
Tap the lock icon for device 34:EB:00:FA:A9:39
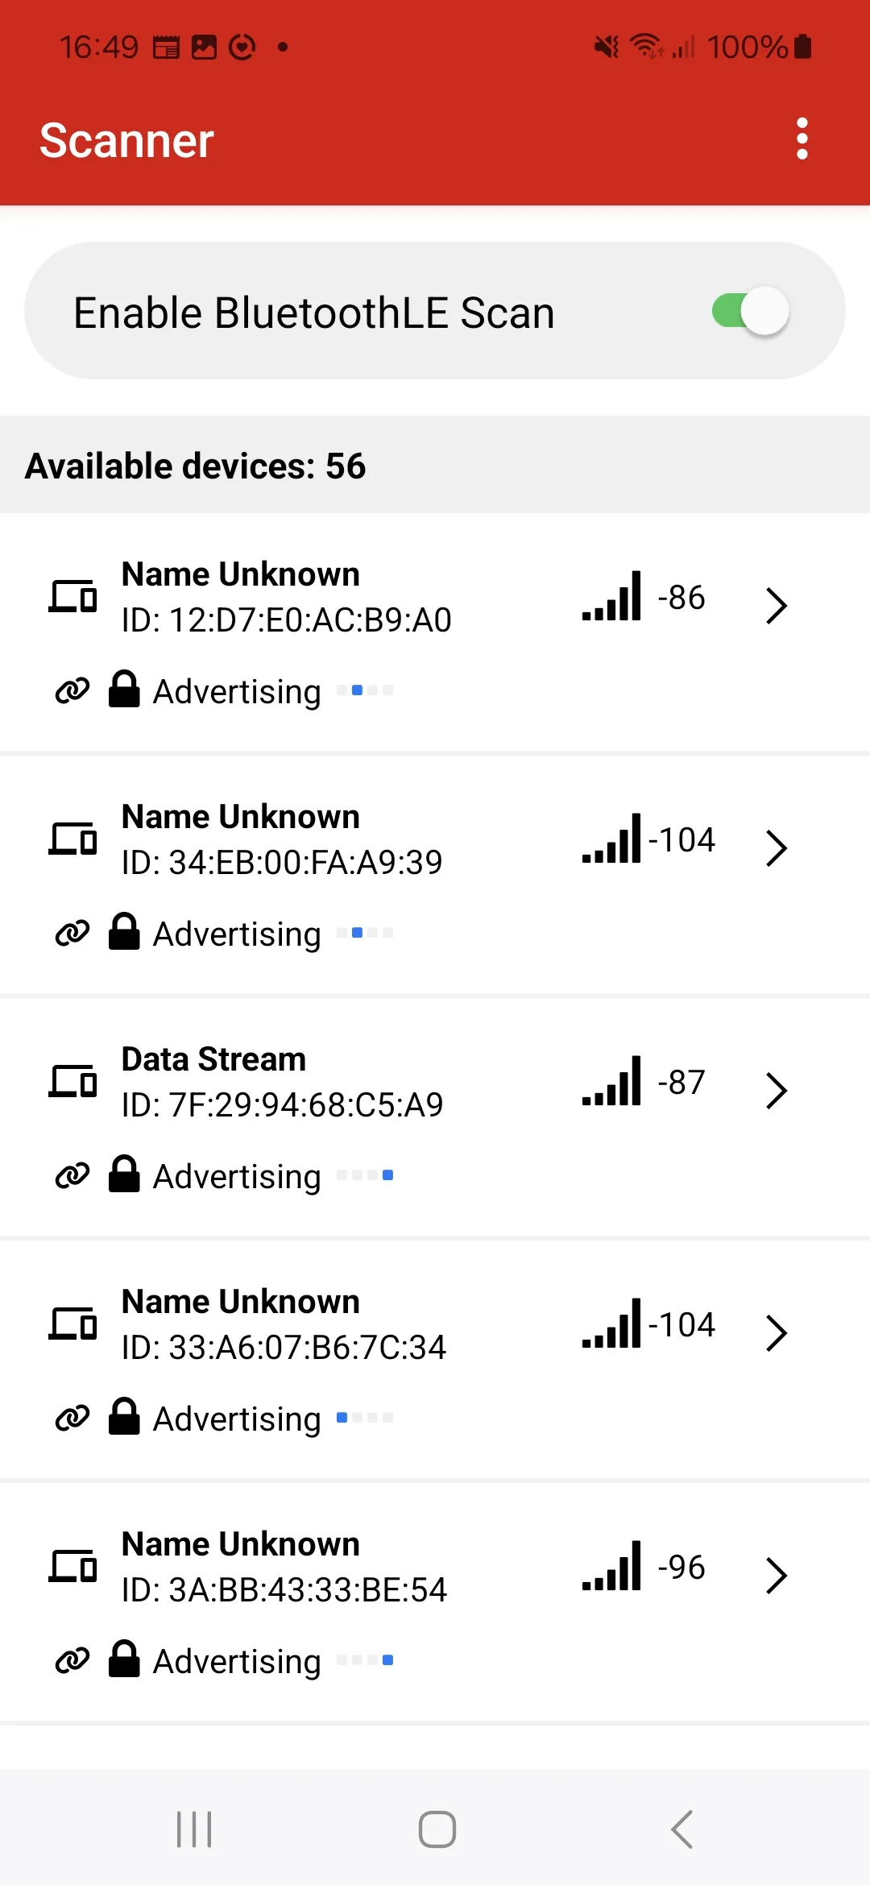pyautogui.click(x=124, y=932)
